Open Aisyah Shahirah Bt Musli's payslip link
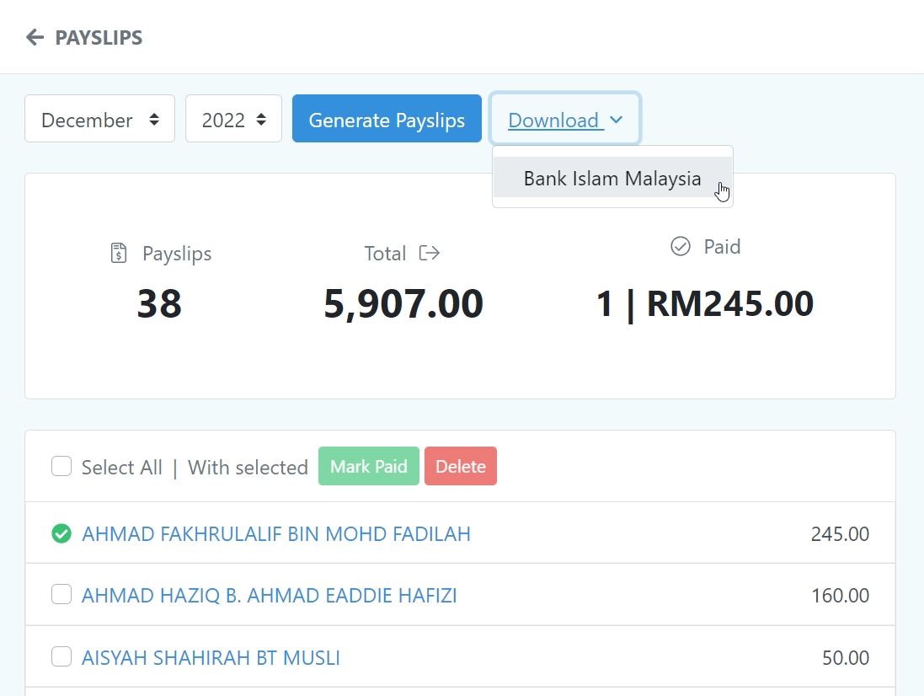The width and height of the screenshot is (924, 696). click(211, 658)
